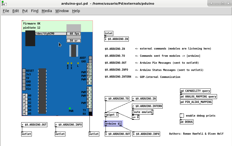
Task: Click the black USB port block
Action: (x=30, y=38)
